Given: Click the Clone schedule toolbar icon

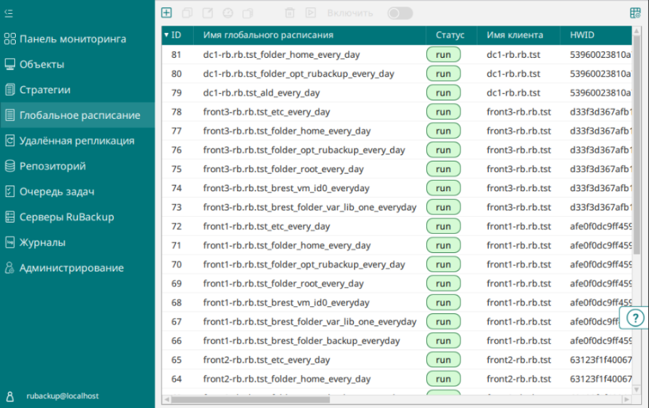Looking at the screenshot, I should [x=187, y=13].
